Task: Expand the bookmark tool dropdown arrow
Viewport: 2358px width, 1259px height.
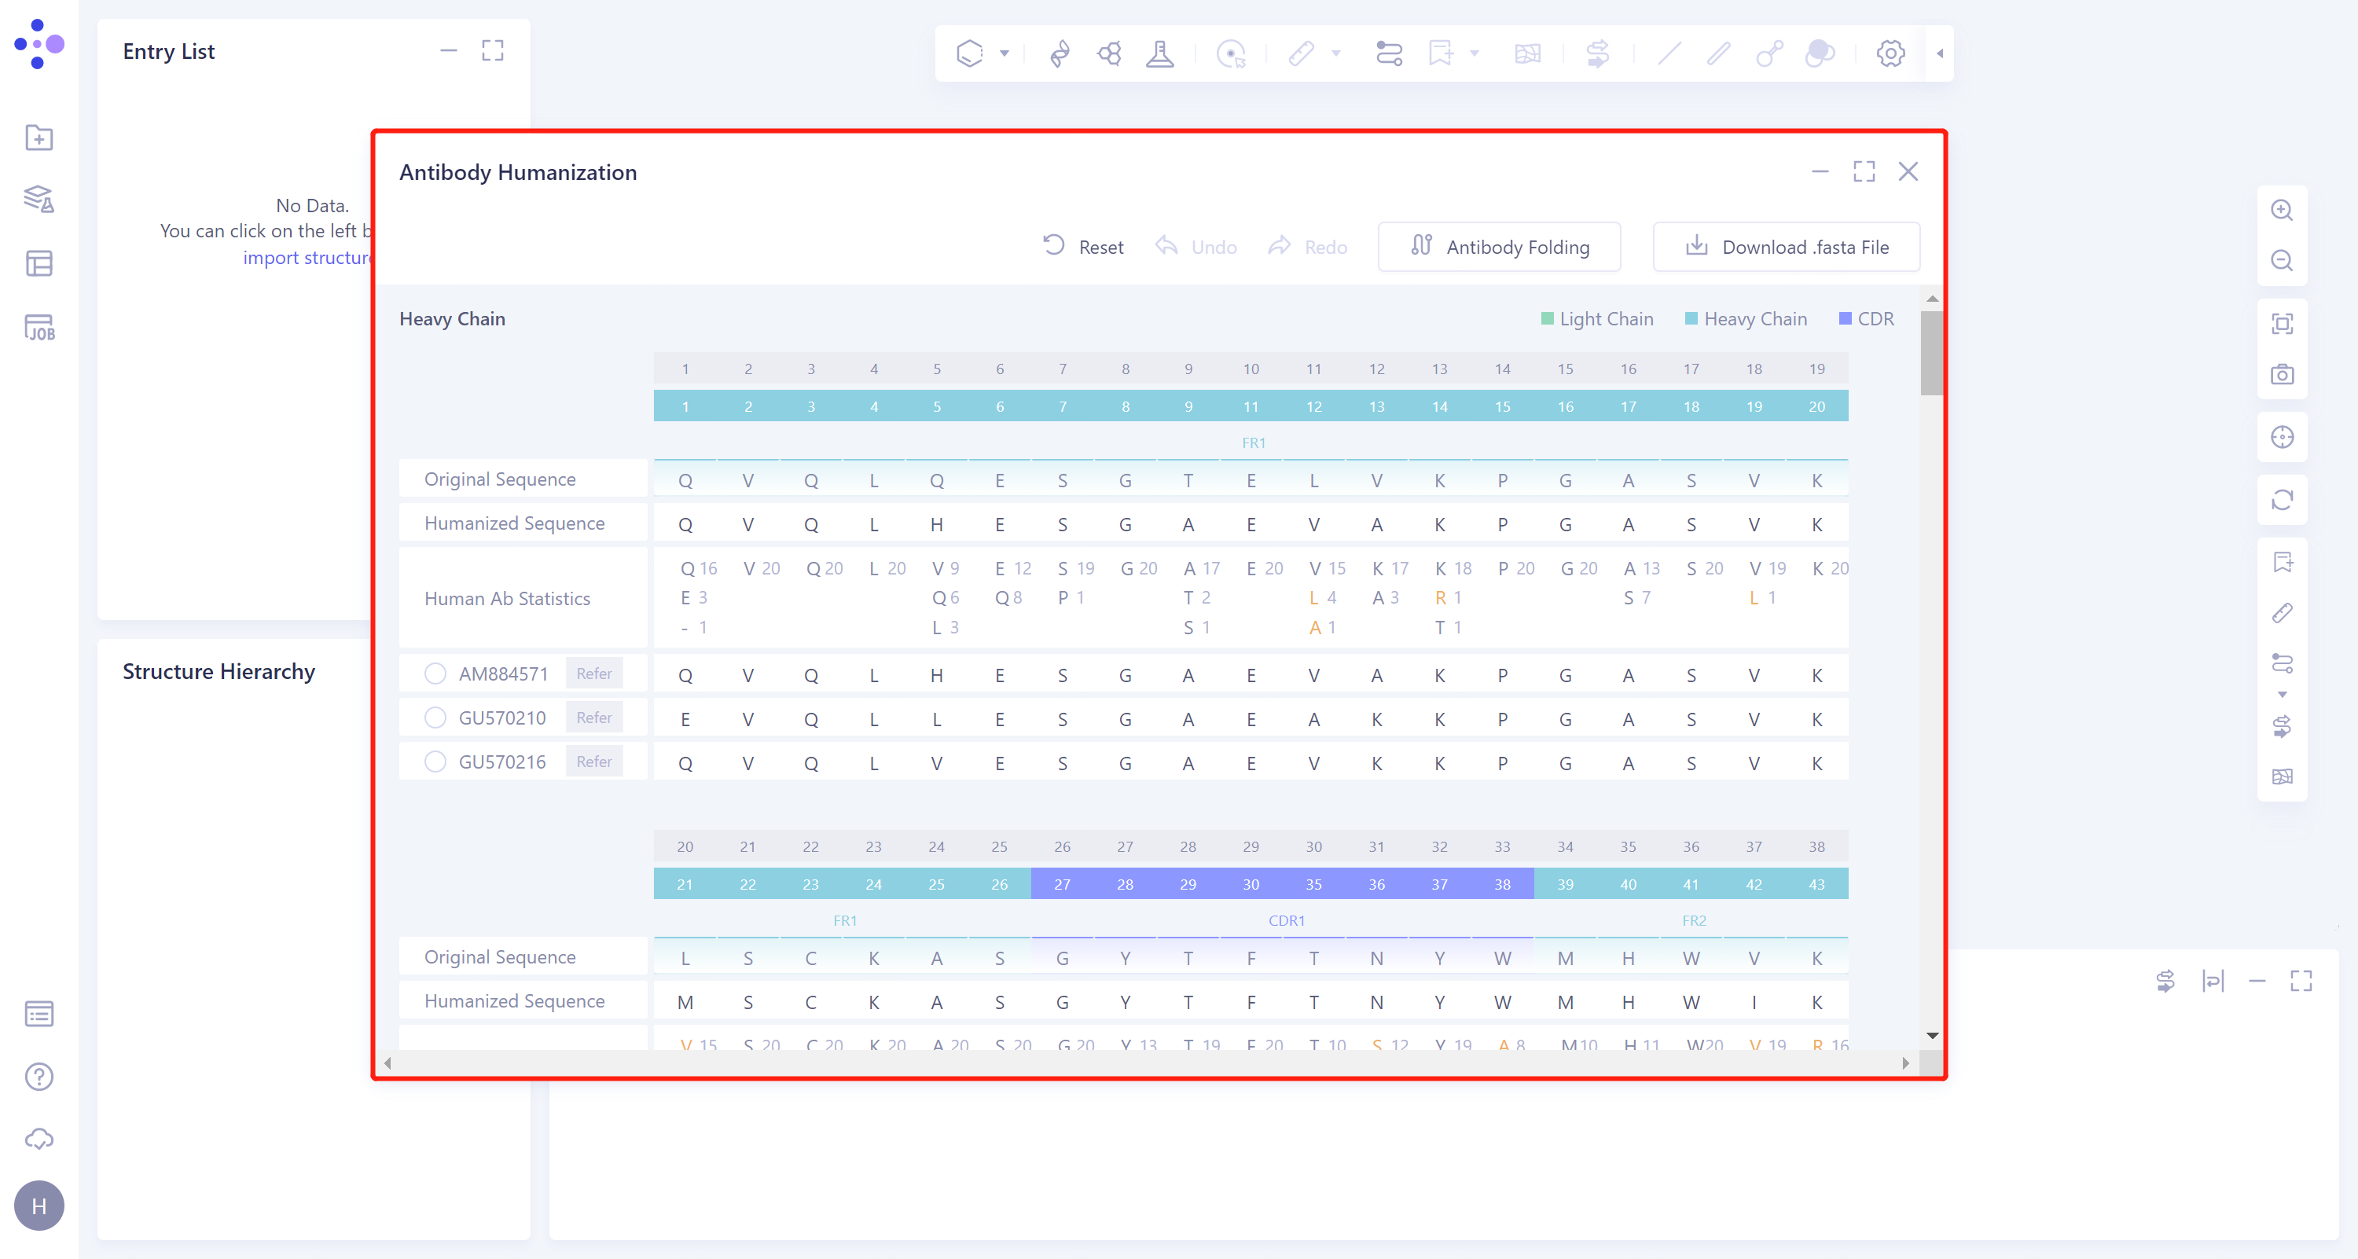Action: pos(1474,53)
